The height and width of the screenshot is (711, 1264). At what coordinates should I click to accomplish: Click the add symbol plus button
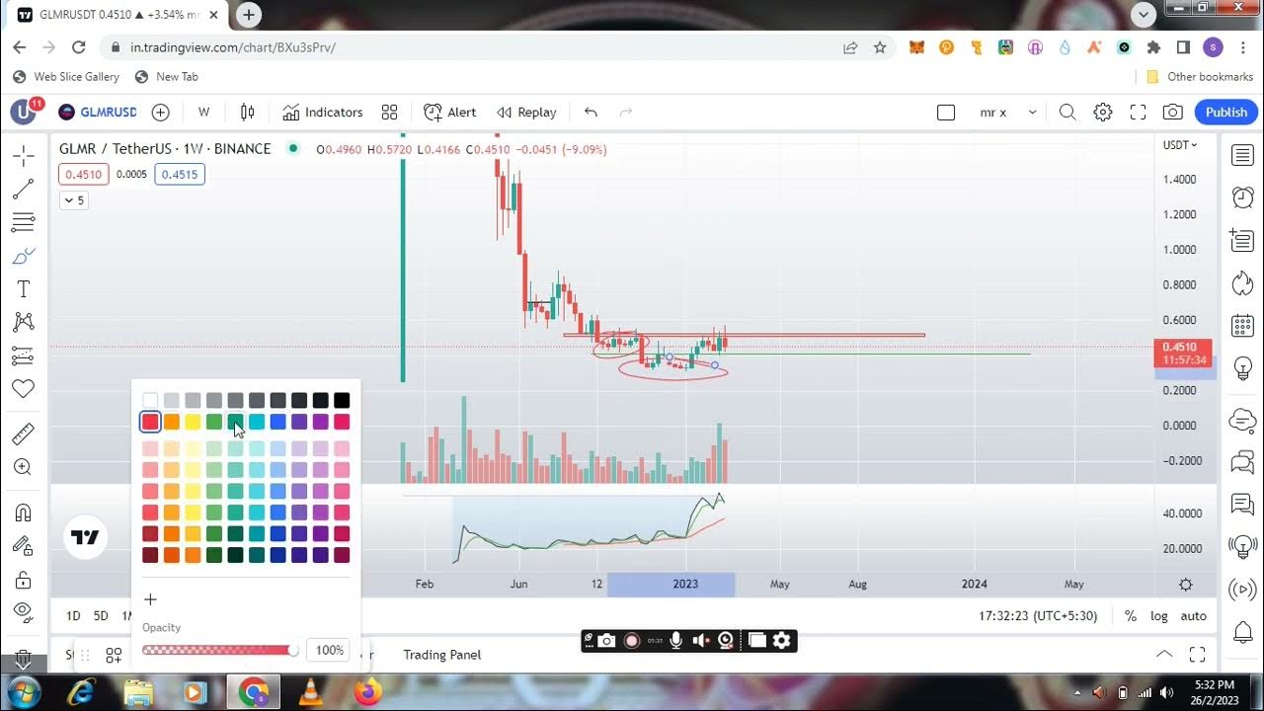[160, 113]
